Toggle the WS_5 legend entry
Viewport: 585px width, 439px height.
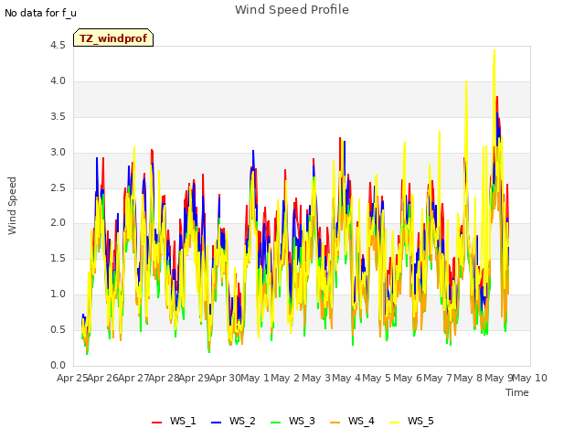[x=411, y=422]
